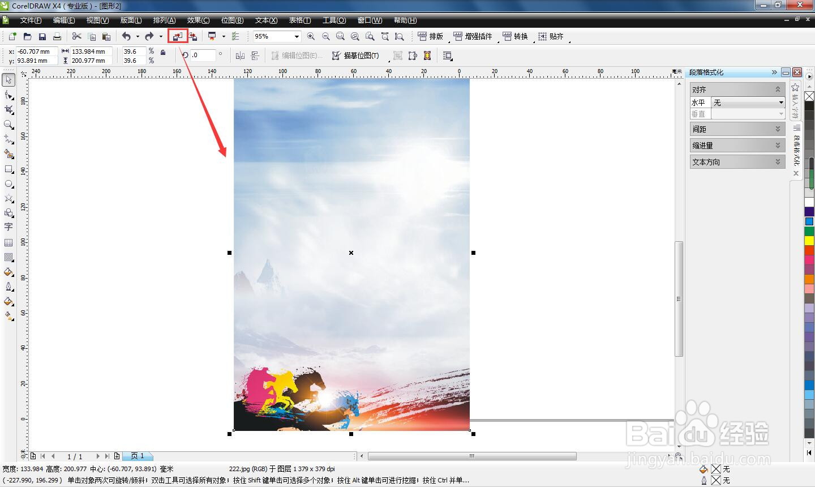
Task: Zoom out using toolbar magnifier minus
Action: [x=325, y=36]
